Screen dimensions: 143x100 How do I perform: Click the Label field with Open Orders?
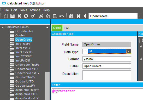[107, 66]
